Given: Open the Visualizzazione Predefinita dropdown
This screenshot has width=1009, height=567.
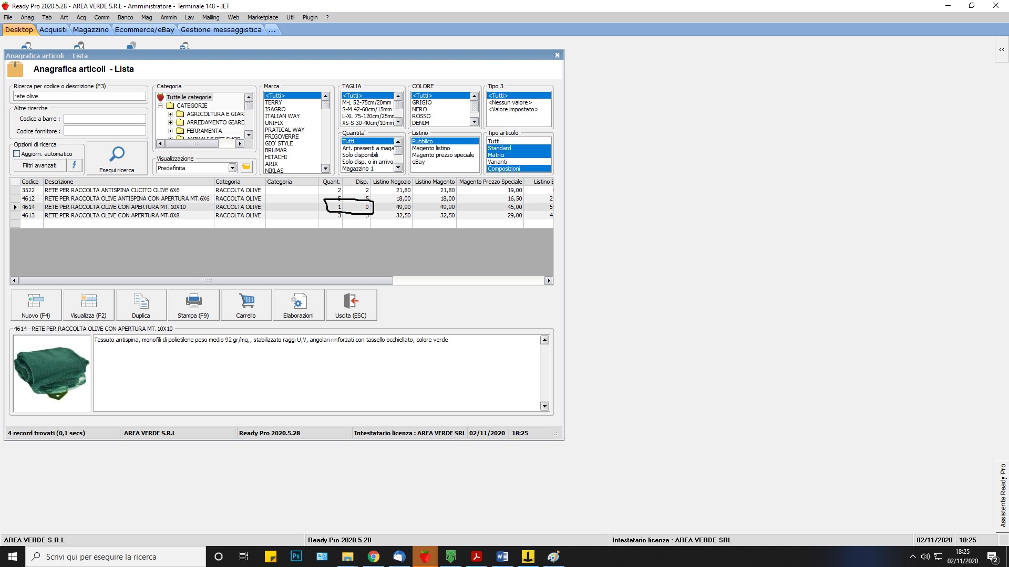Looking at the screenshot, I should tap(232, 168).
